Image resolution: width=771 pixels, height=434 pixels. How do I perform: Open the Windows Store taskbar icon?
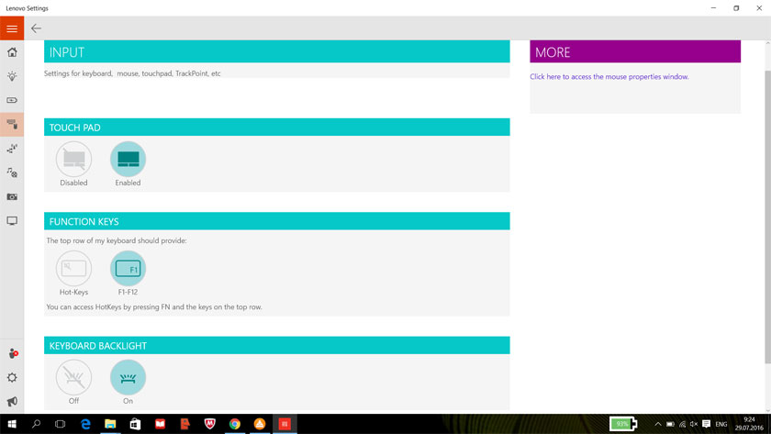[x=135, y=424]
